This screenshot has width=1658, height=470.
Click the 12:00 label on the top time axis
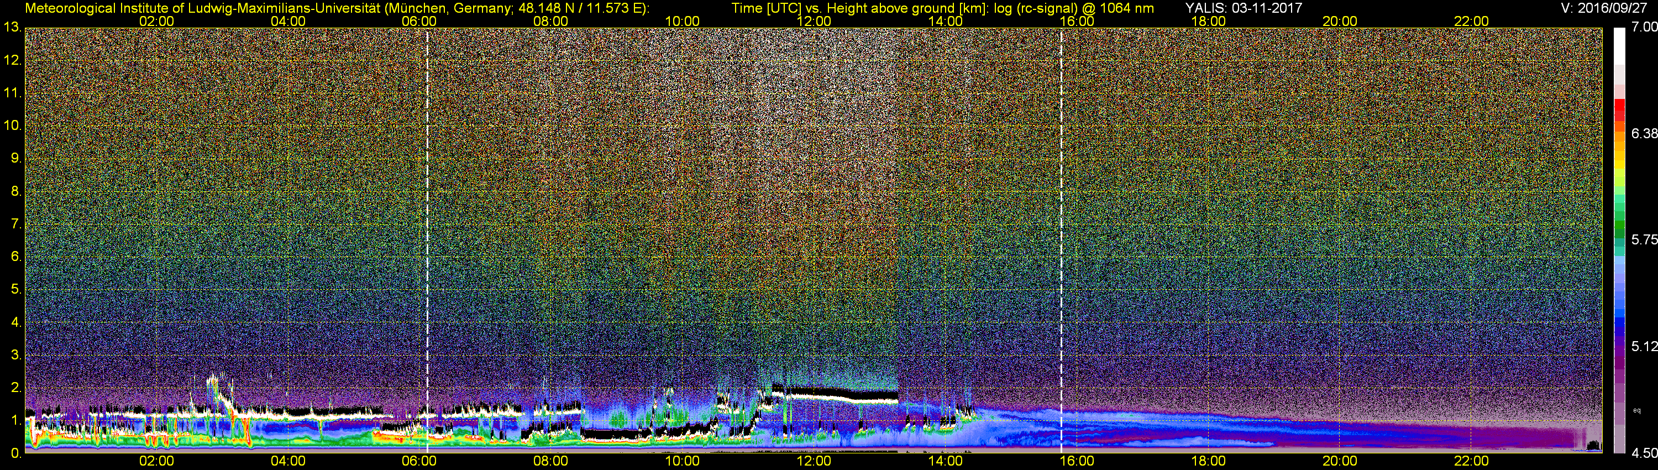pos(814,21)
